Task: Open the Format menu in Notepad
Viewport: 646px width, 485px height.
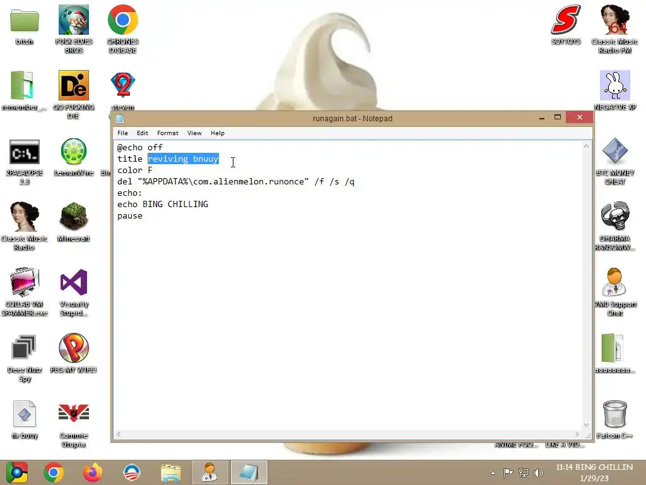Action: coord(168,133)
